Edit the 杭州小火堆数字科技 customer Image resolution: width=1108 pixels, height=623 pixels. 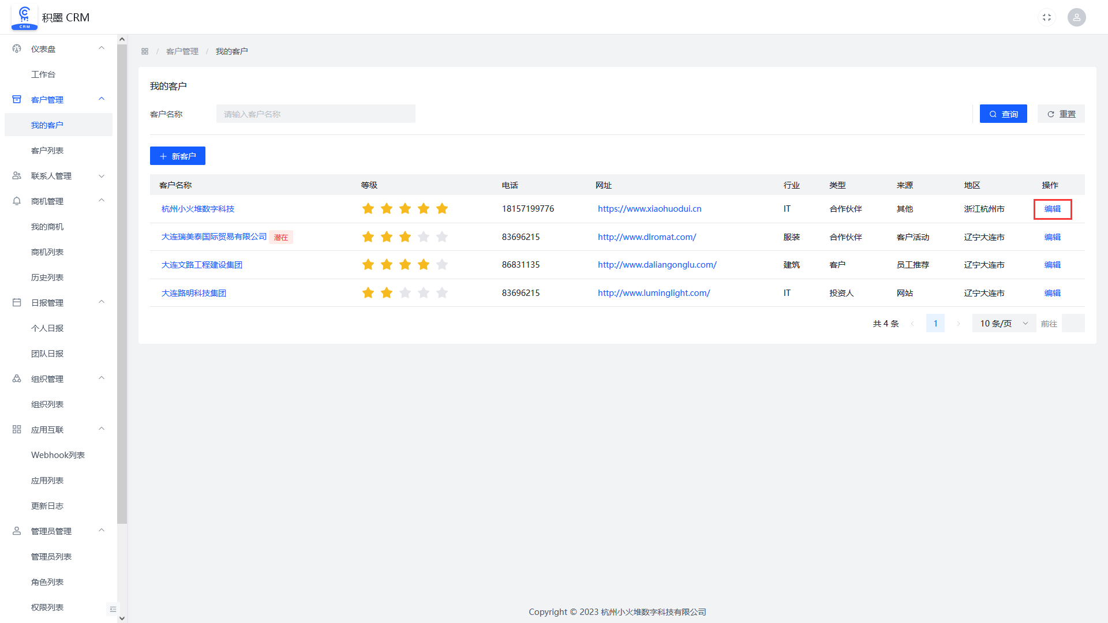(1052, 209)
